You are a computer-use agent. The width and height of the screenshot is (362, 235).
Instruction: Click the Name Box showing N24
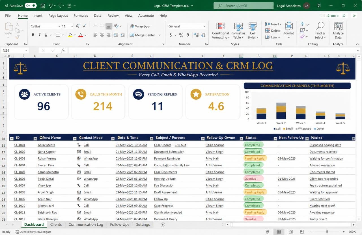(x=15, y=51)
